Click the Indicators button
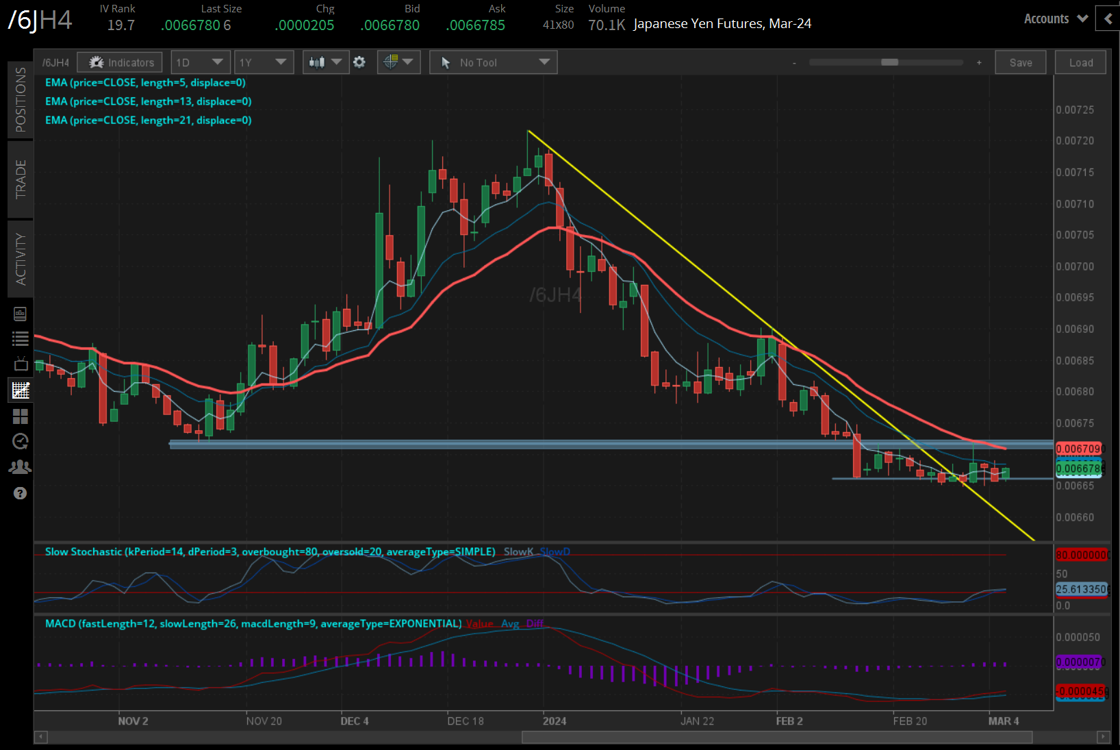 click(x=120, y=62)
